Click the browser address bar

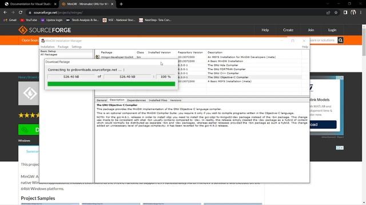(x=175, y=13)
